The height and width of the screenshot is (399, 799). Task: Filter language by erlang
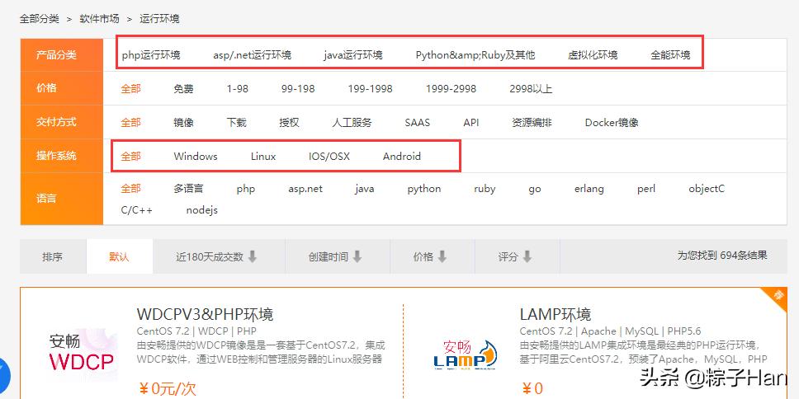[589, 189]
